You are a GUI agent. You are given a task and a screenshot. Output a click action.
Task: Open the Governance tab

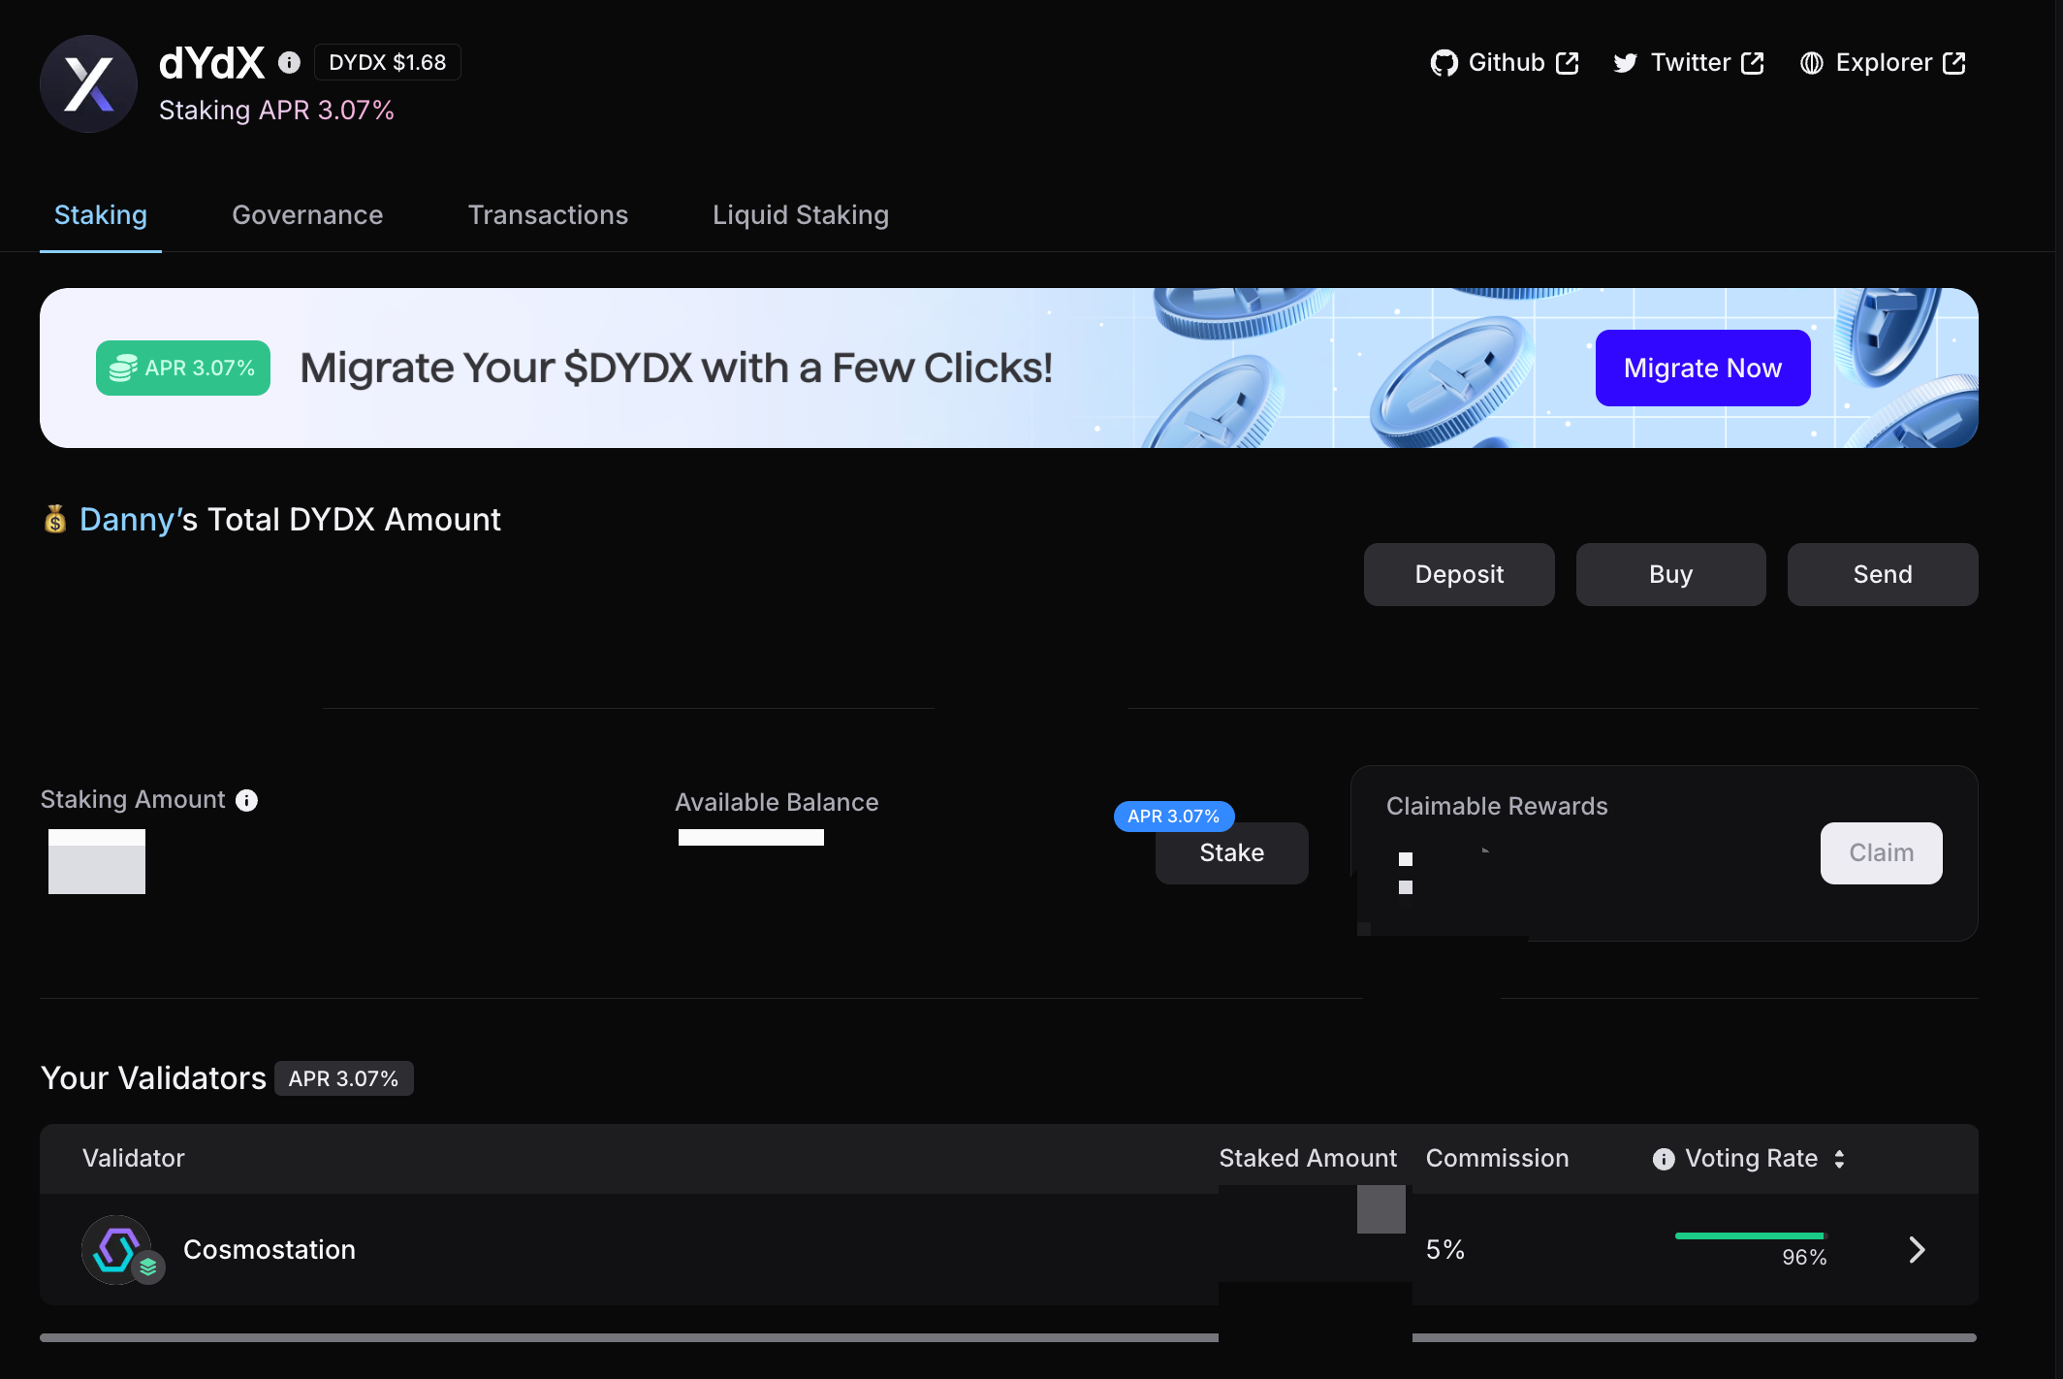click(307, 215)
